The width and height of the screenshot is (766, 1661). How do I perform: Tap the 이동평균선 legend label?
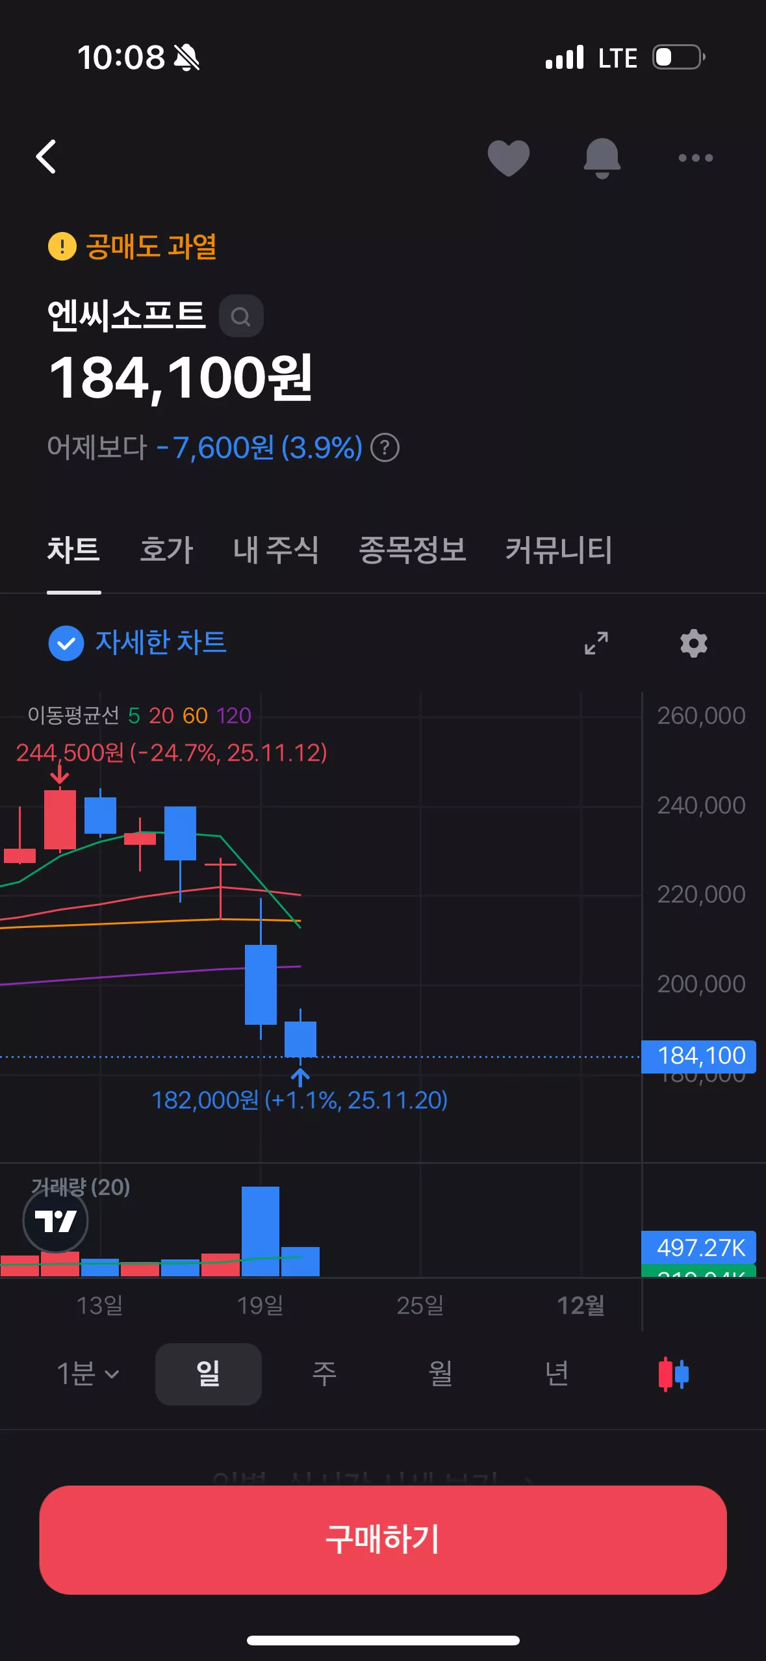pyautogui.click(x=73, y=715)
